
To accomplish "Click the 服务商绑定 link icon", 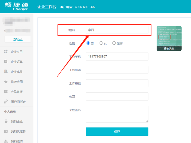I will (6, 102).
